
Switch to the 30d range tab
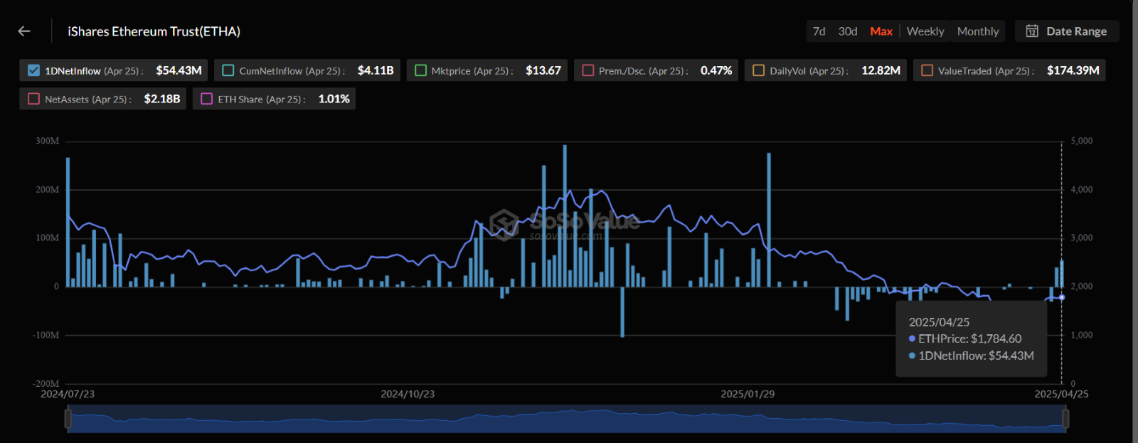pos(848,31)
